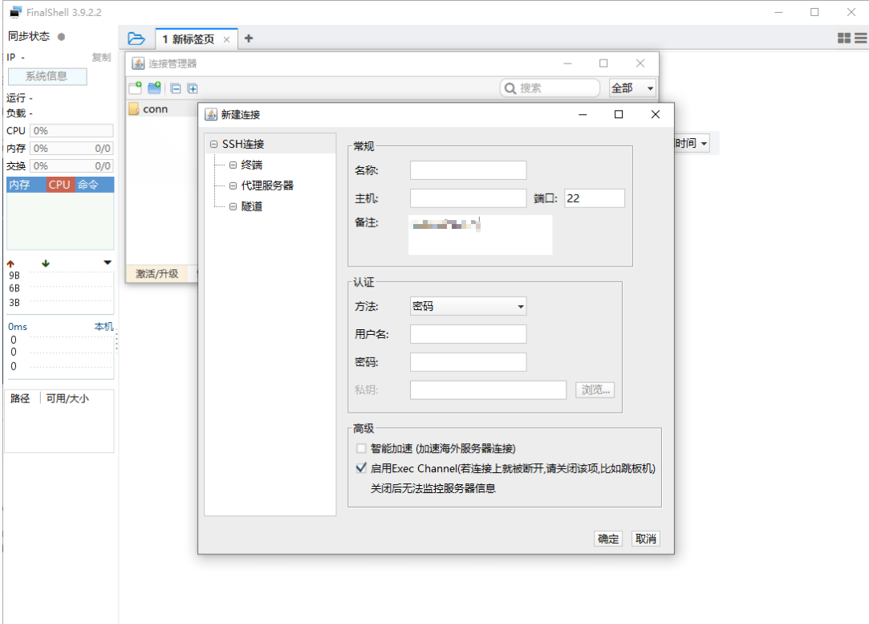
Task: Collapse all using the minus box icon
Action: pyautogui.click(x=176, y=88)
